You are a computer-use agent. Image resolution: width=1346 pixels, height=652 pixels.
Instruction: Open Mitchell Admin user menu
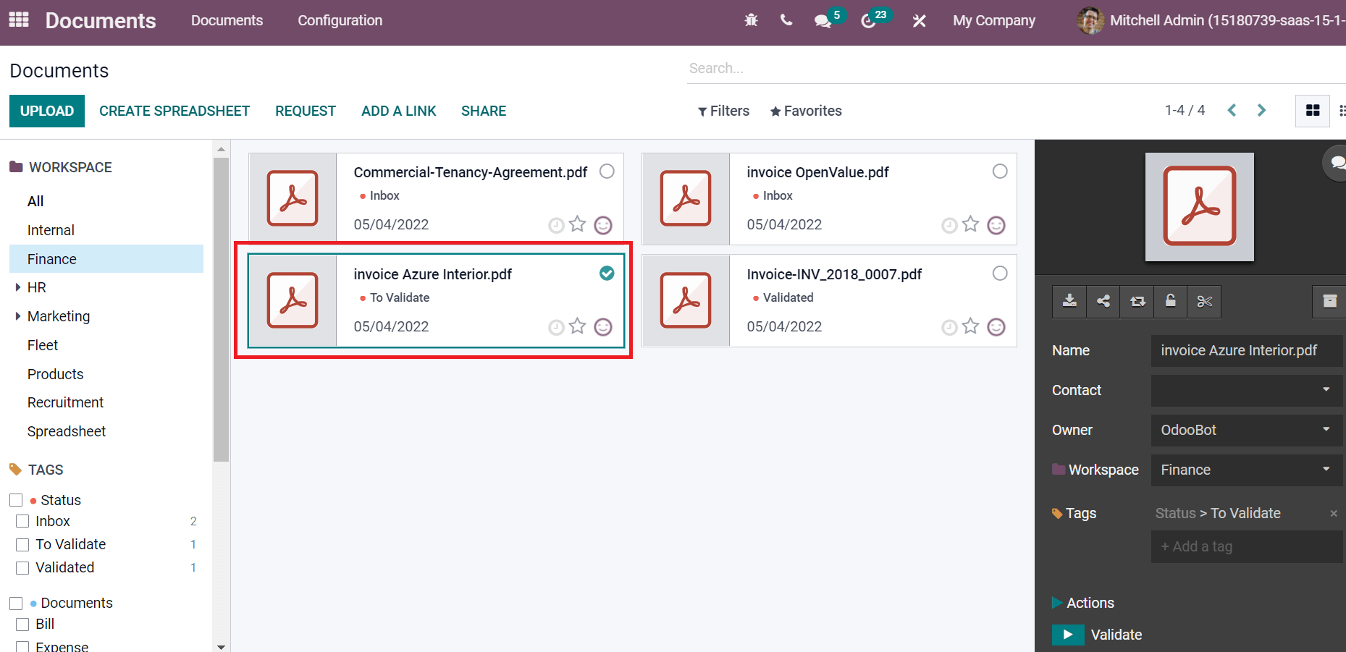(x=1211, y=20)
